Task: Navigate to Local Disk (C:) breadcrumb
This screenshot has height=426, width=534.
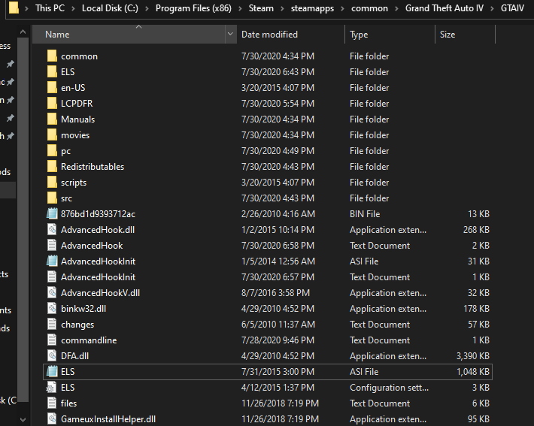Action: click(110, 8)
